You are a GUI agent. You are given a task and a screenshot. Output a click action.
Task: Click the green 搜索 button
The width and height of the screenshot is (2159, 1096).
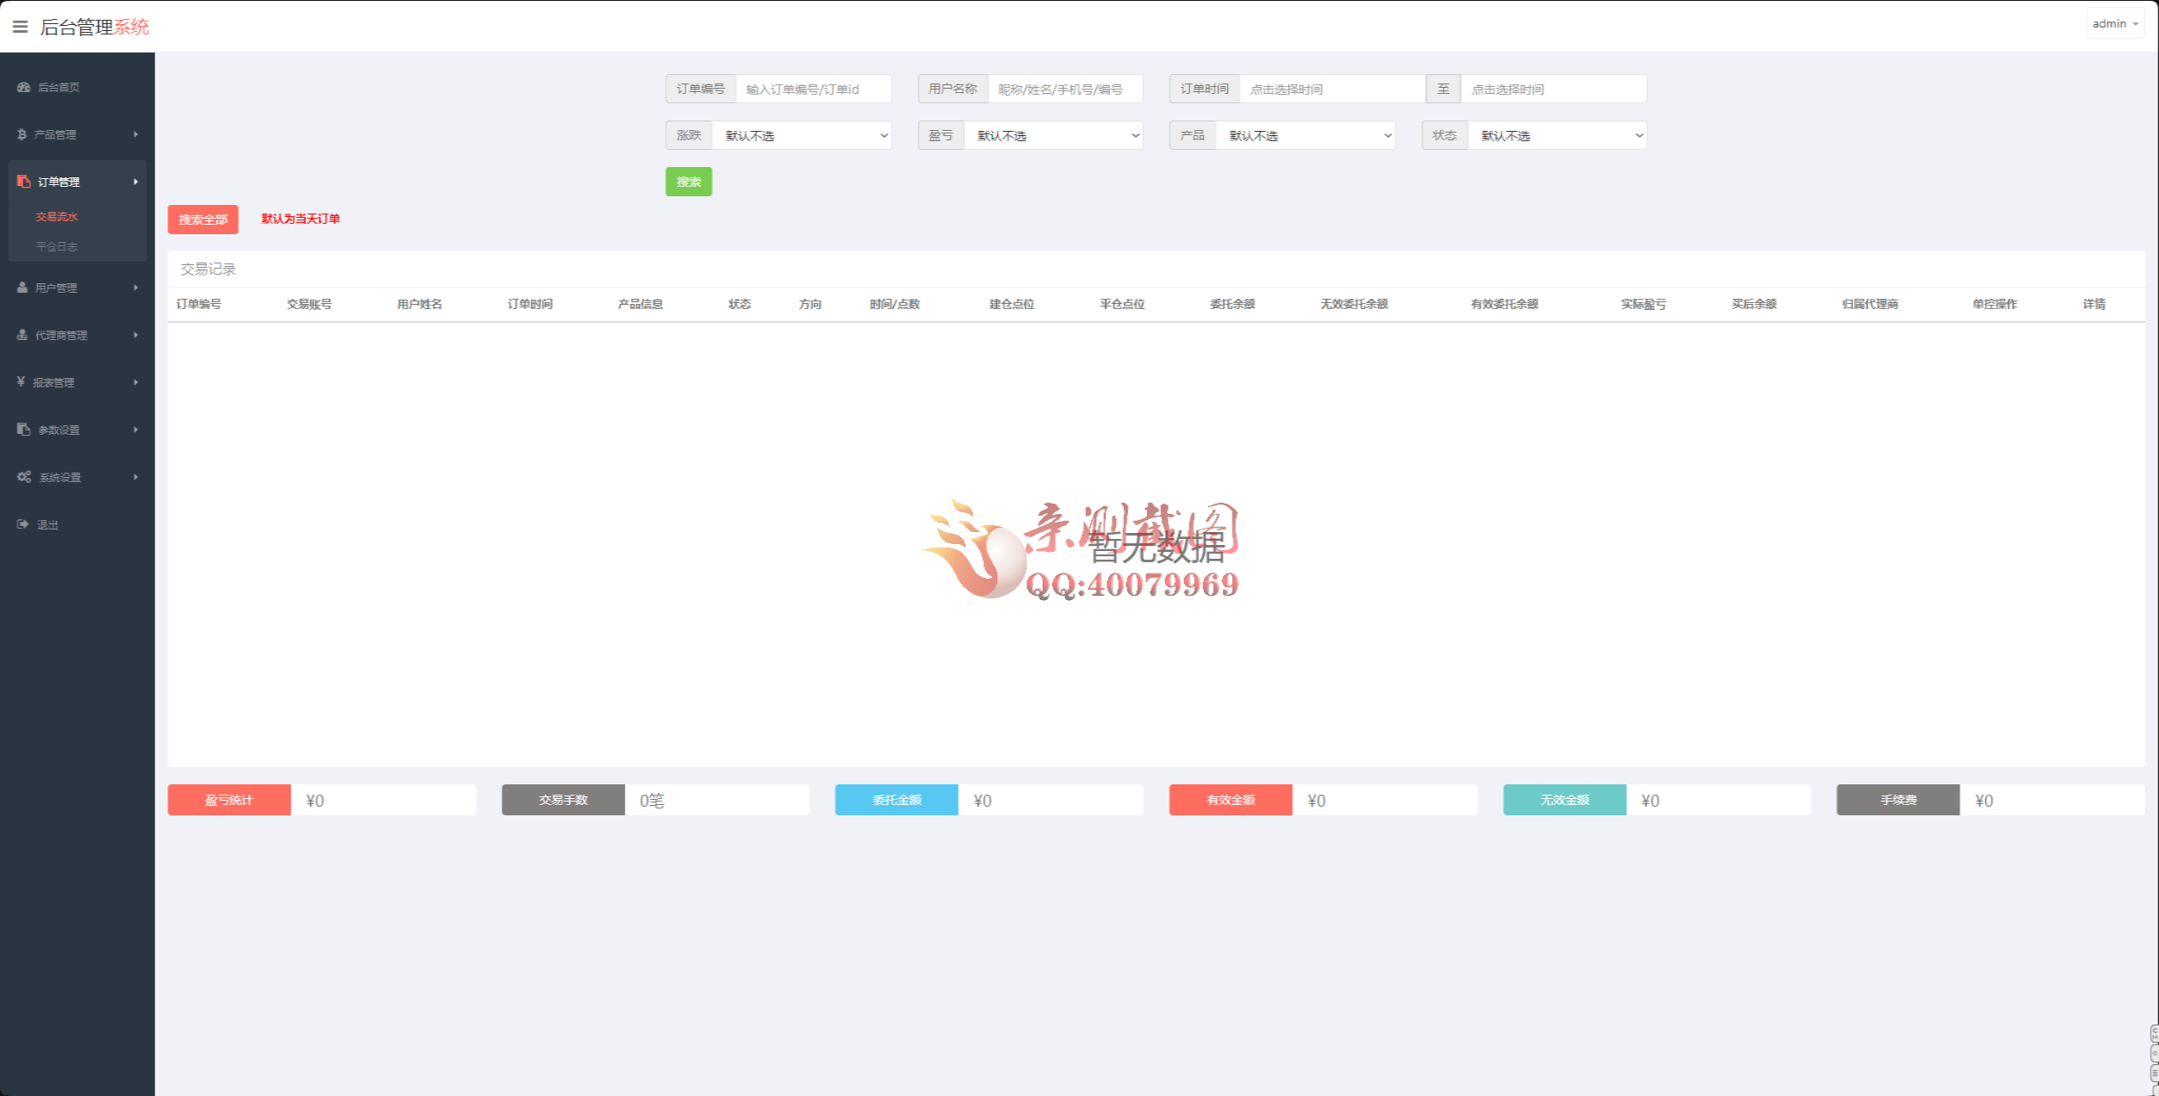(x=688, y=182)
